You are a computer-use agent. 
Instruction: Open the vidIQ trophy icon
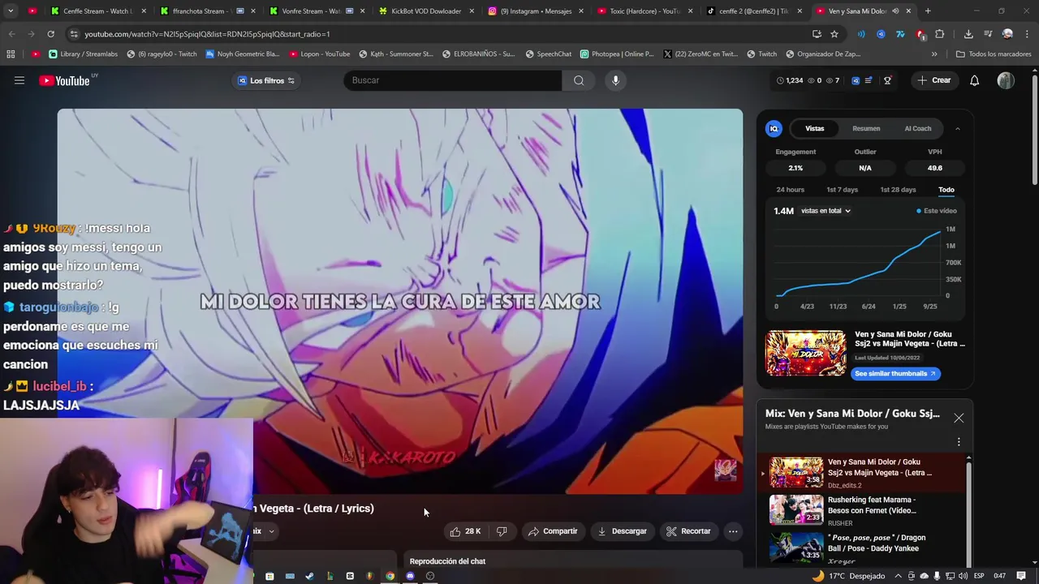click(887, 80)
